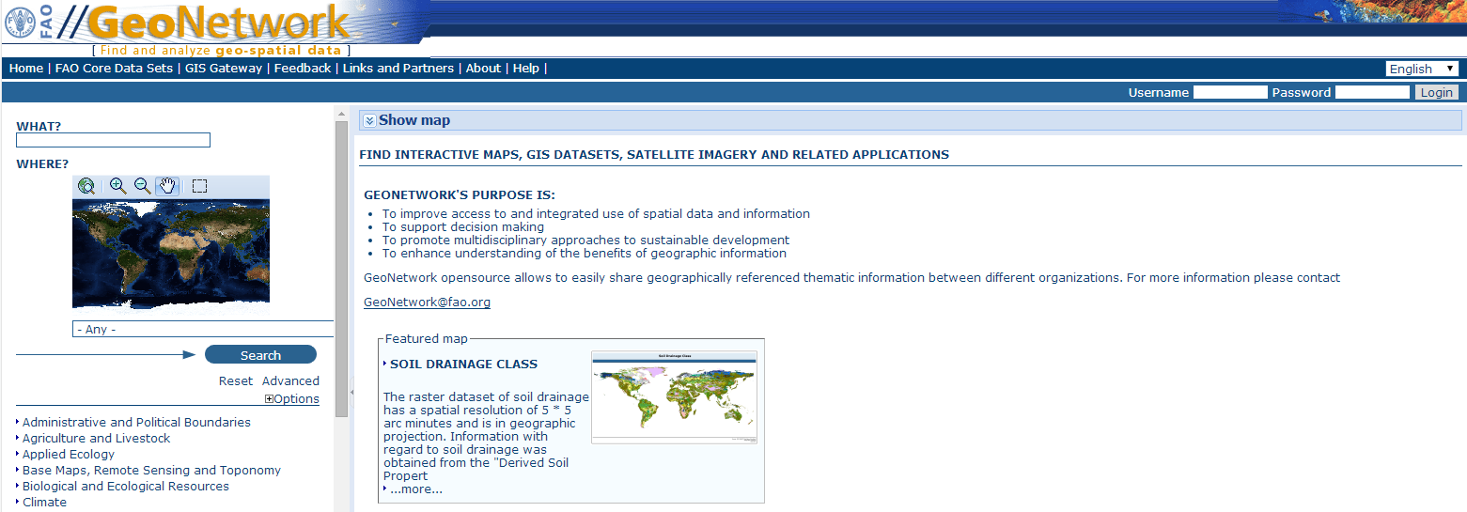Click the Login button
Viewport: 1467px width, 512px height.
click(1436, 92)
